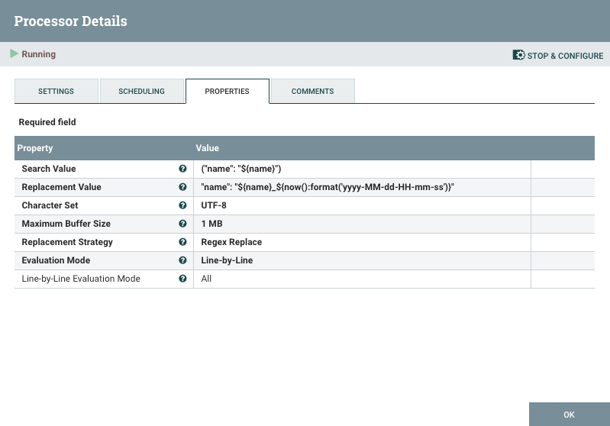The height and width of the screenshot is (426, 610).
Task: Click the Maximum Buffer Size property name
Action: pyautogui.click(x=66, y=224)
